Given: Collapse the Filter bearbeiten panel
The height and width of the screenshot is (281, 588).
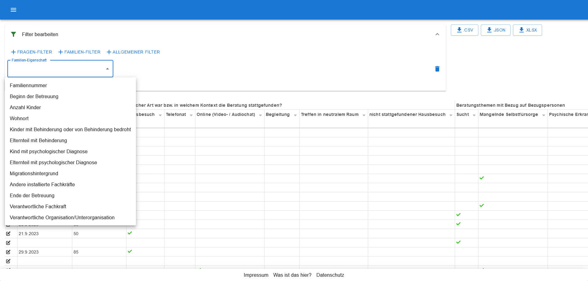Looking at the screenshot, I should 437,34.
